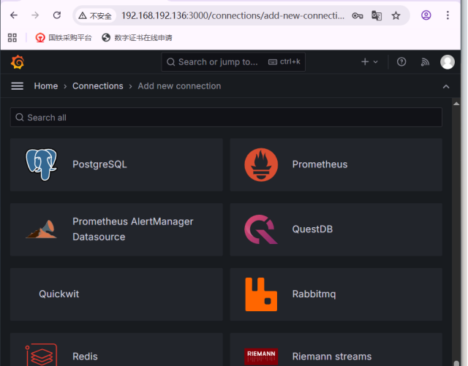Image resolution: width=468 pixels, height=366 pixels.
Task: Open the browser profile icon
Action: tap(426, 15)
